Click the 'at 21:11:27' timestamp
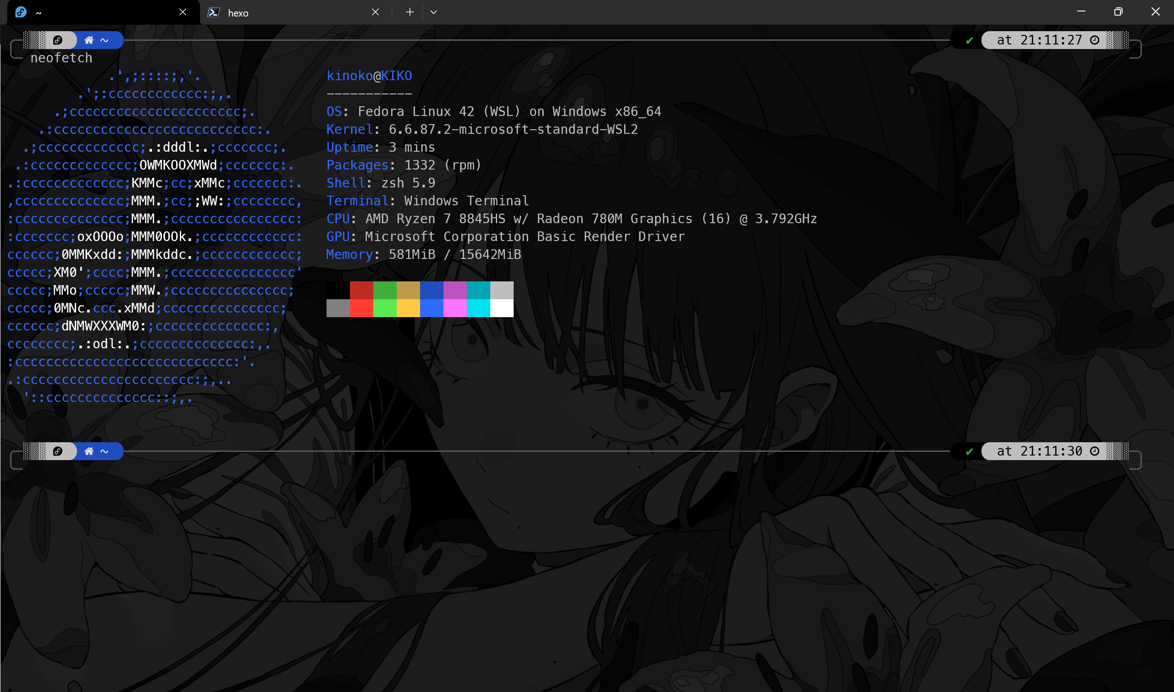This screenshot has width=1174, height=692. pyautogui.click(x=1039, y=40)
